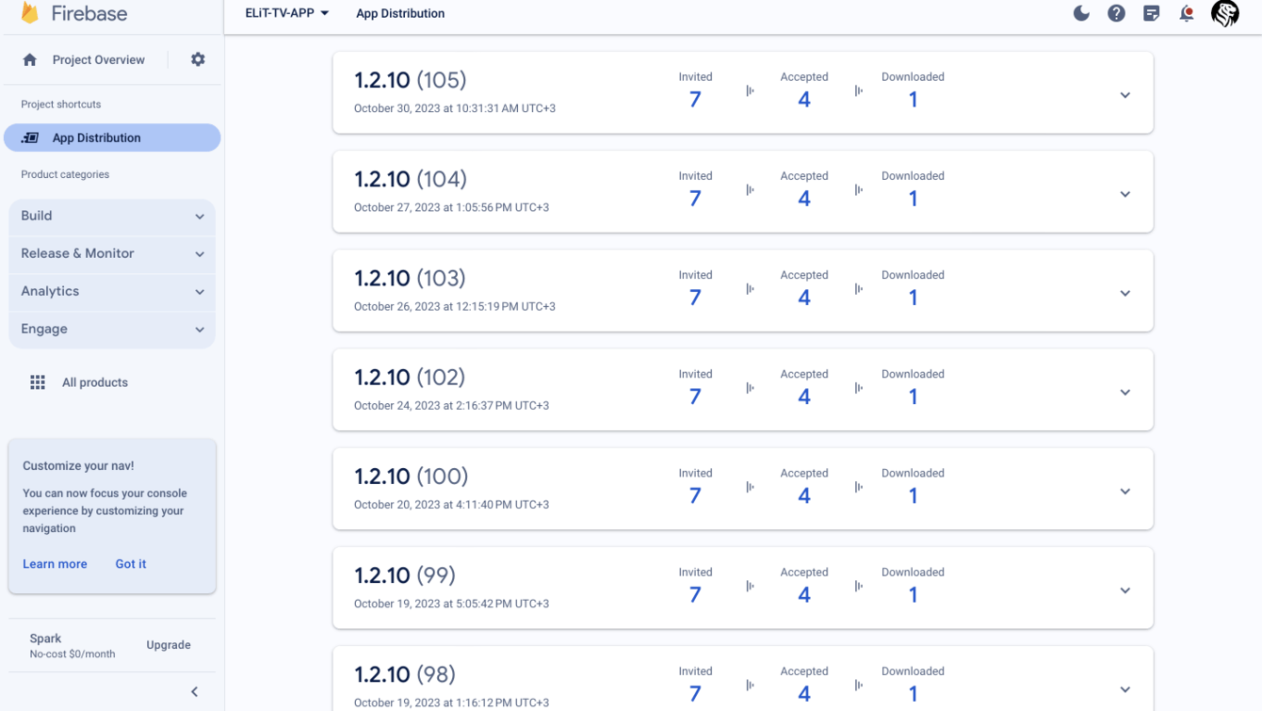
Task: Click Upgrade next to Spark plan
Action: pos(169,645)
